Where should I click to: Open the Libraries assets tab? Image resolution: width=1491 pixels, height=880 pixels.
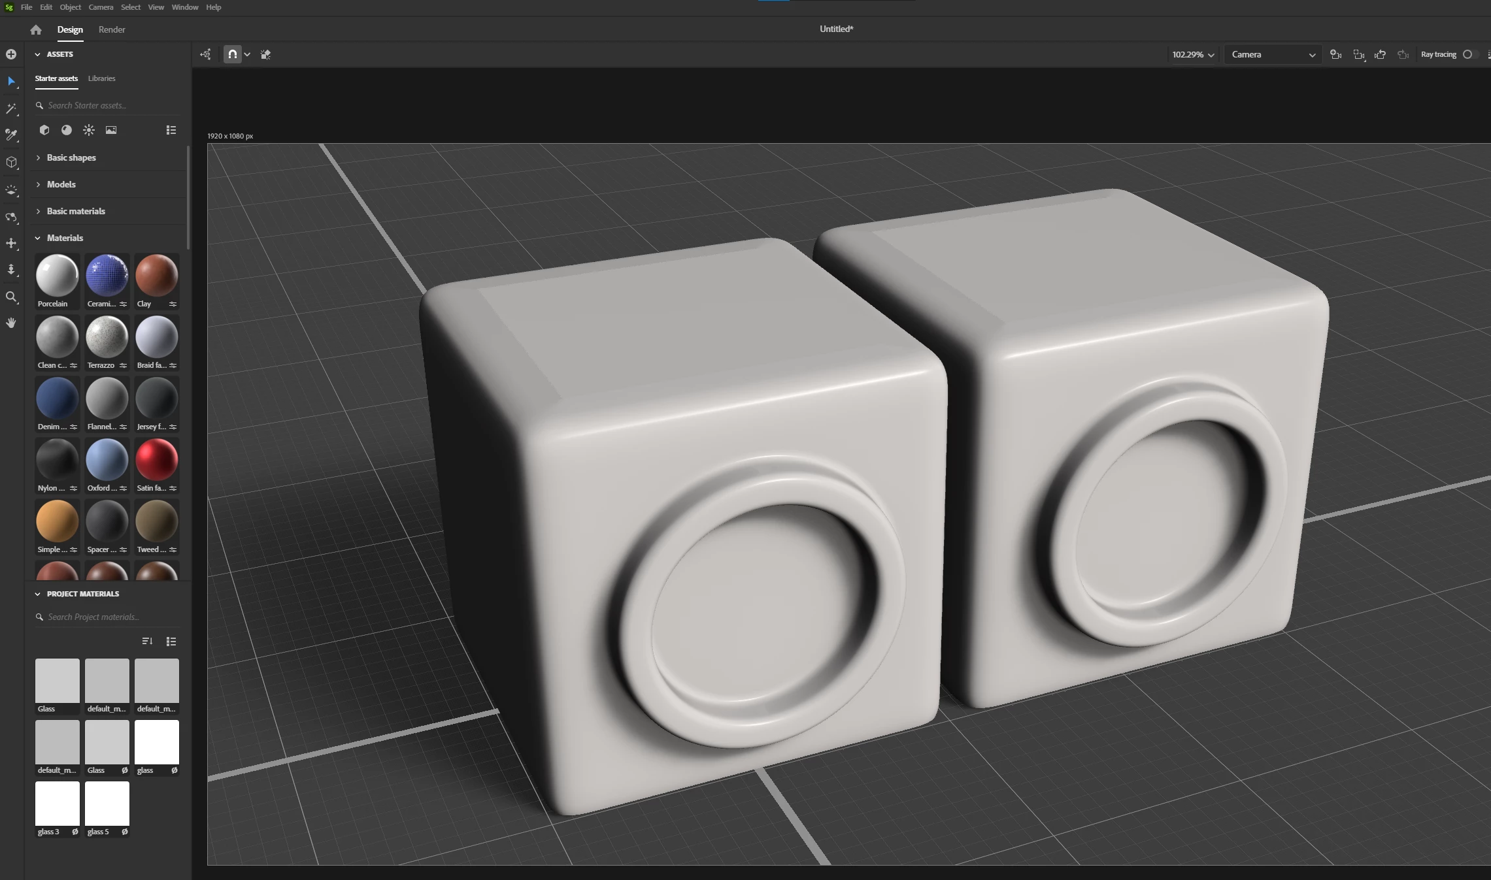click(x=101, y=78)
